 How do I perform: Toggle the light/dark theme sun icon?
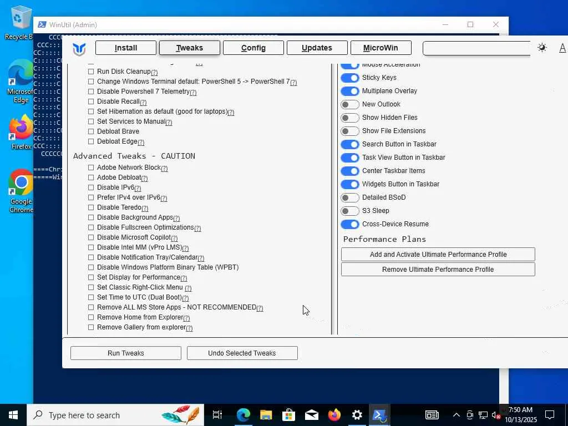(x=542, y=48)
